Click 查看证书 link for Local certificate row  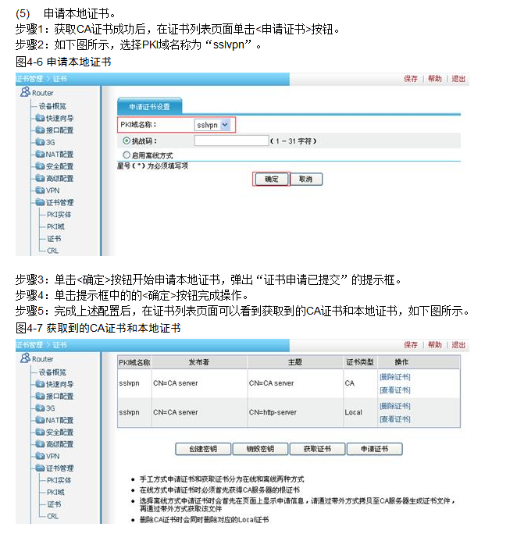click(395, 419)
